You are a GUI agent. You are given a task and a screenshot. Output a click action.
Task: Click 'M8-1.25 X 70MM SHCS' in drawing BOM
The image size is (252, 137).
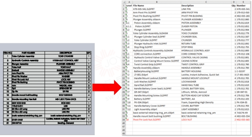click(x=66, y=99)
